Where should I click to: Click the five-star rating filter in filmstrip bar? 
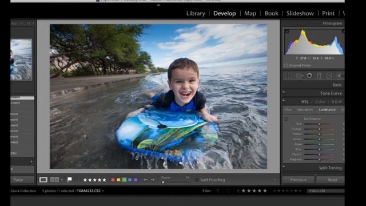coord(254,191)
